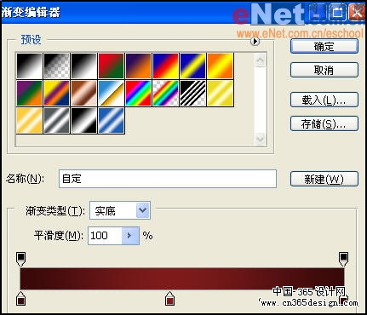Viewport: 367px width, 315px height.
Task: Select the right opacity stop above gradient bar
Action: coord(343,259)
